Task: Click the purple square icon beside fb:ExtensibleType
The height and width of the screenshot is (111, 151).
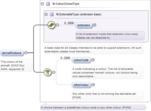Action: coord(52,14)
